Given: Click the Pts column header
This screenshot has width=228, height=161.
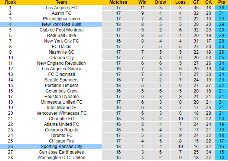Looking at the screenshot, I should pyautogui.click(x=221, y=2).
